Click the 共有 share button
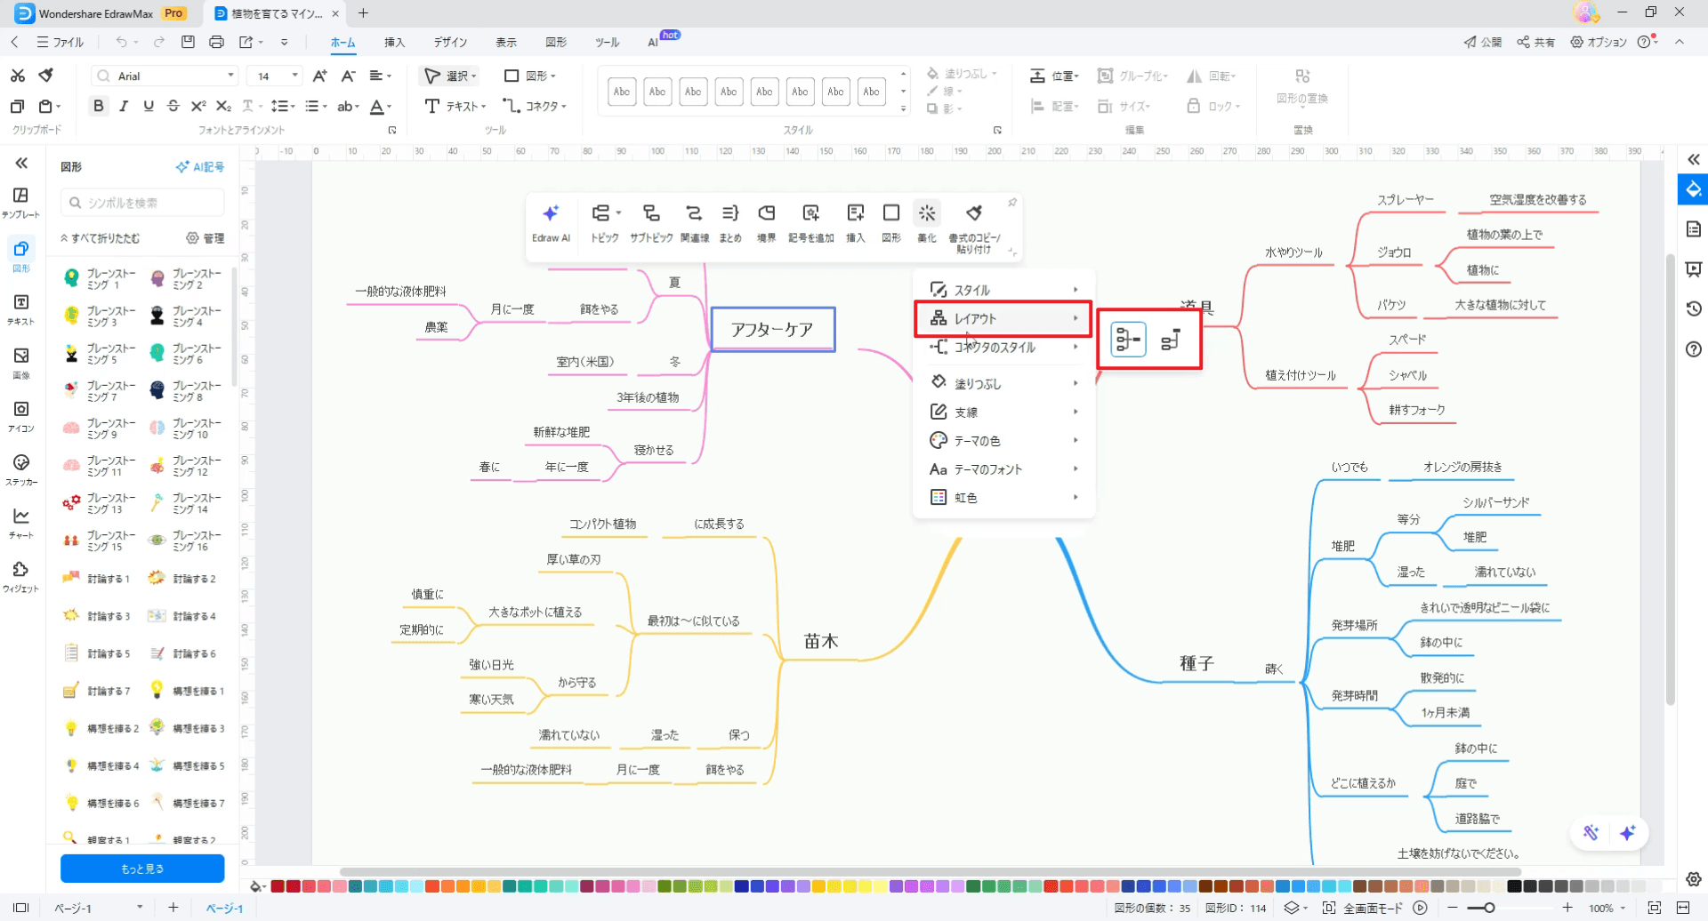This screenshot has width=1708, height=921. (1536, 42)
